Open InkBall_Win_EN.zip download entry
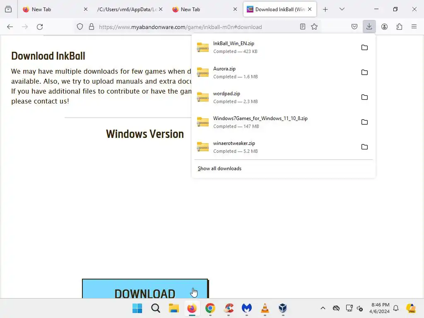The height and width of the screenshot is (318, 424). pos(276,48)
